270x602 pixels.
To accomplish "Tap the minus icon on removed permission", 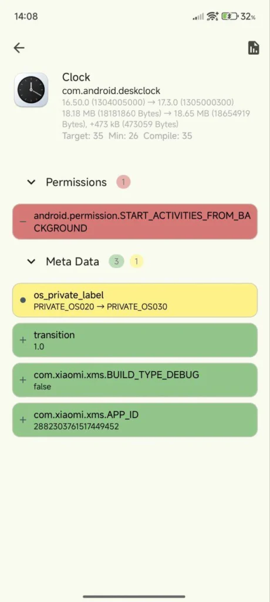I will coord(23,222).
